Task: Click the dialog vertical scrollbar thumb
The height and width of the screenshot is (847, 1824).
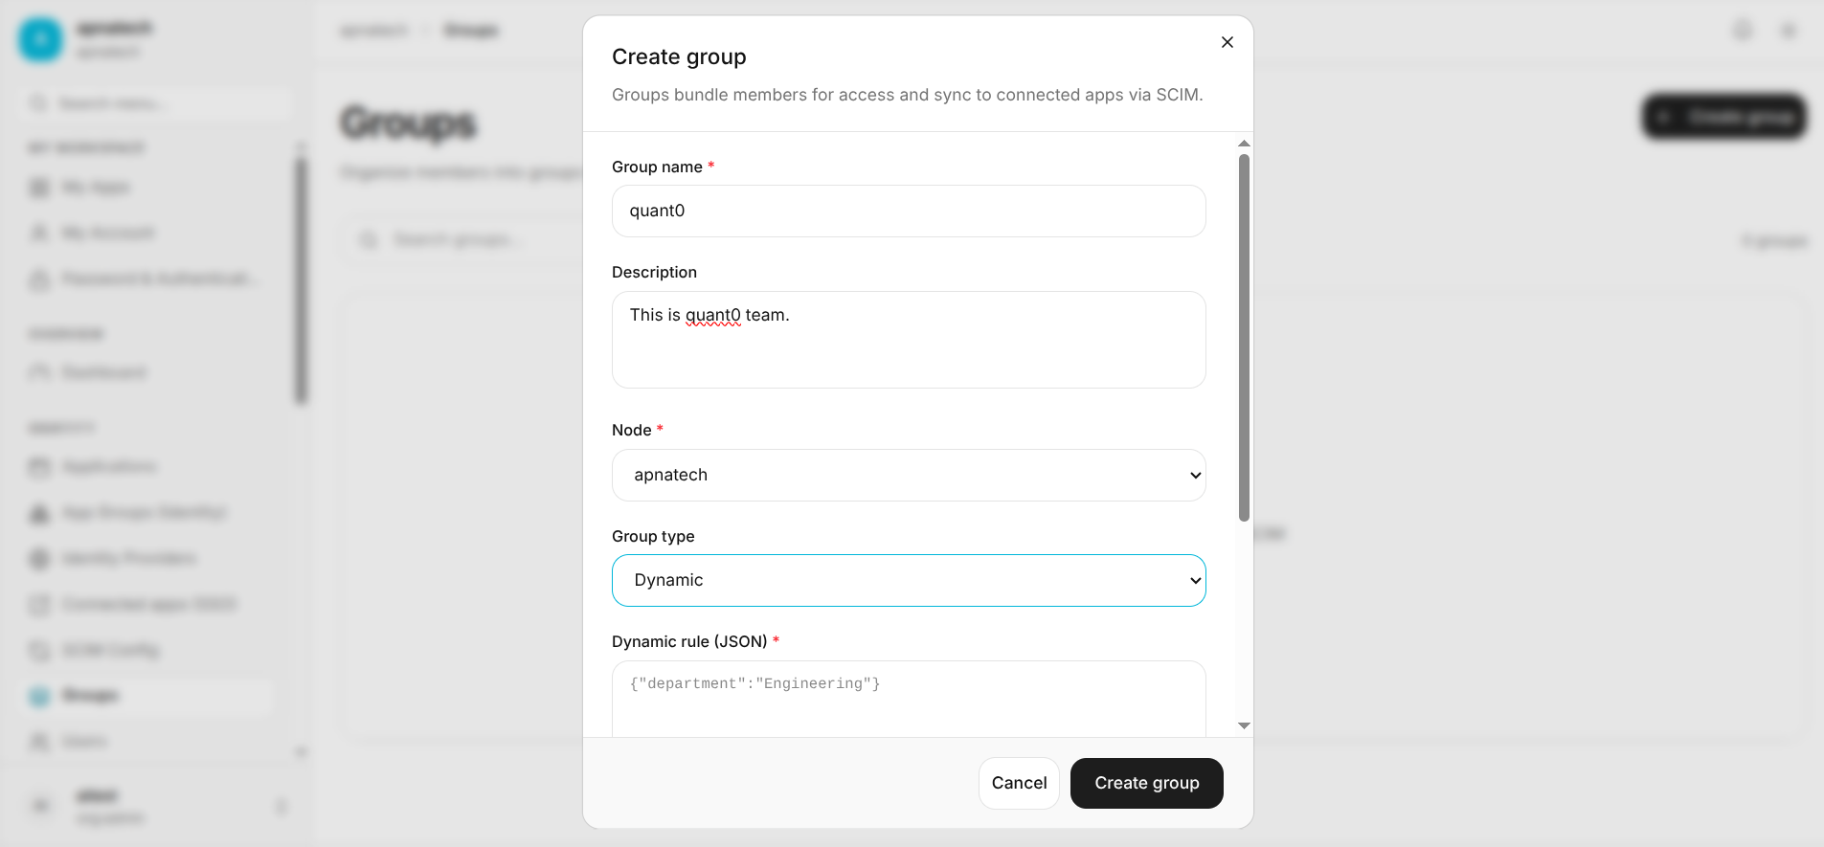Action: 1244,338
